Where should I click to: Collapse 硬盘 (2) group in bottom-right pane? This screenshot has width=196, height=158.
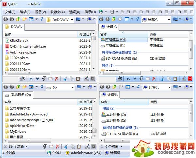108,108
